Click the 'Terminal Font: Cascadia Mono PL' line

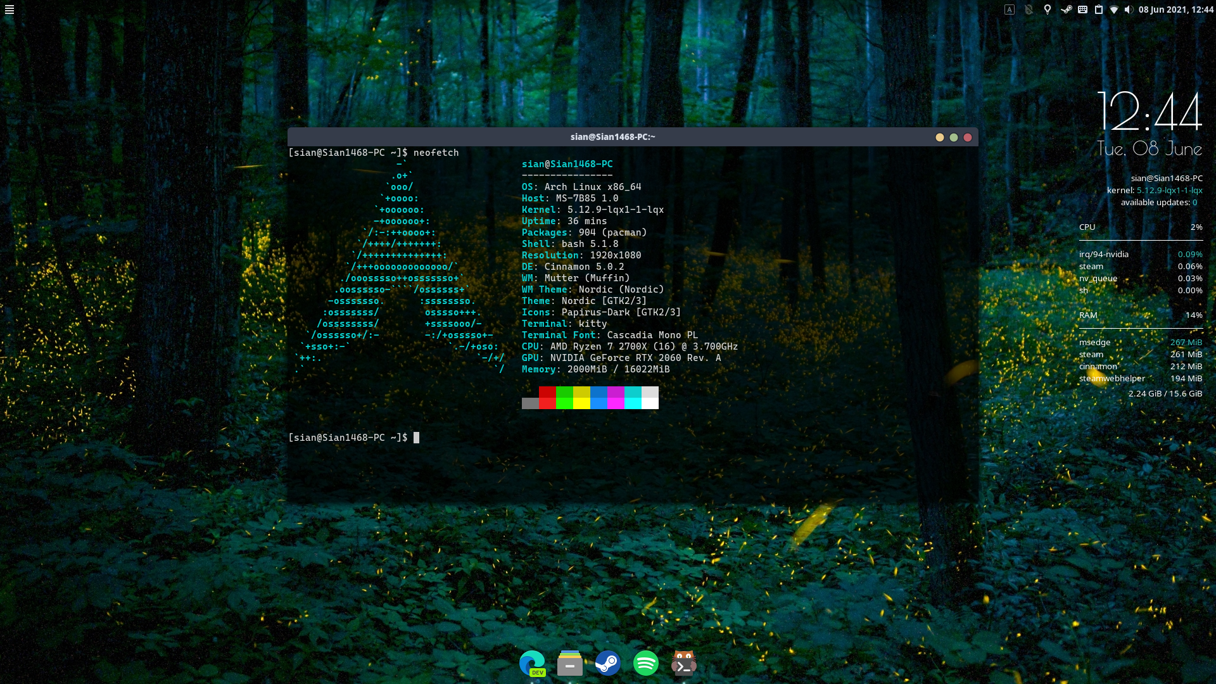(x=609, y=335)
